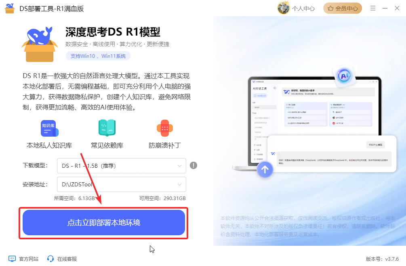Click the app icon in title bar
This screenshot has height=266, width=406.
[10, 8]
